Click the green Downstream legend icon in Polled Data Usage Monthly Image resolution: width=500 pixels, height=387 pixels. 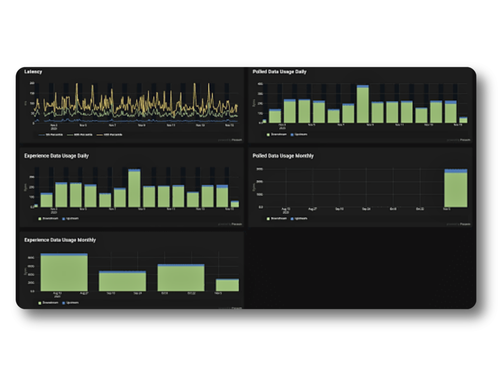pyautogui.click(x=267, y=218)
